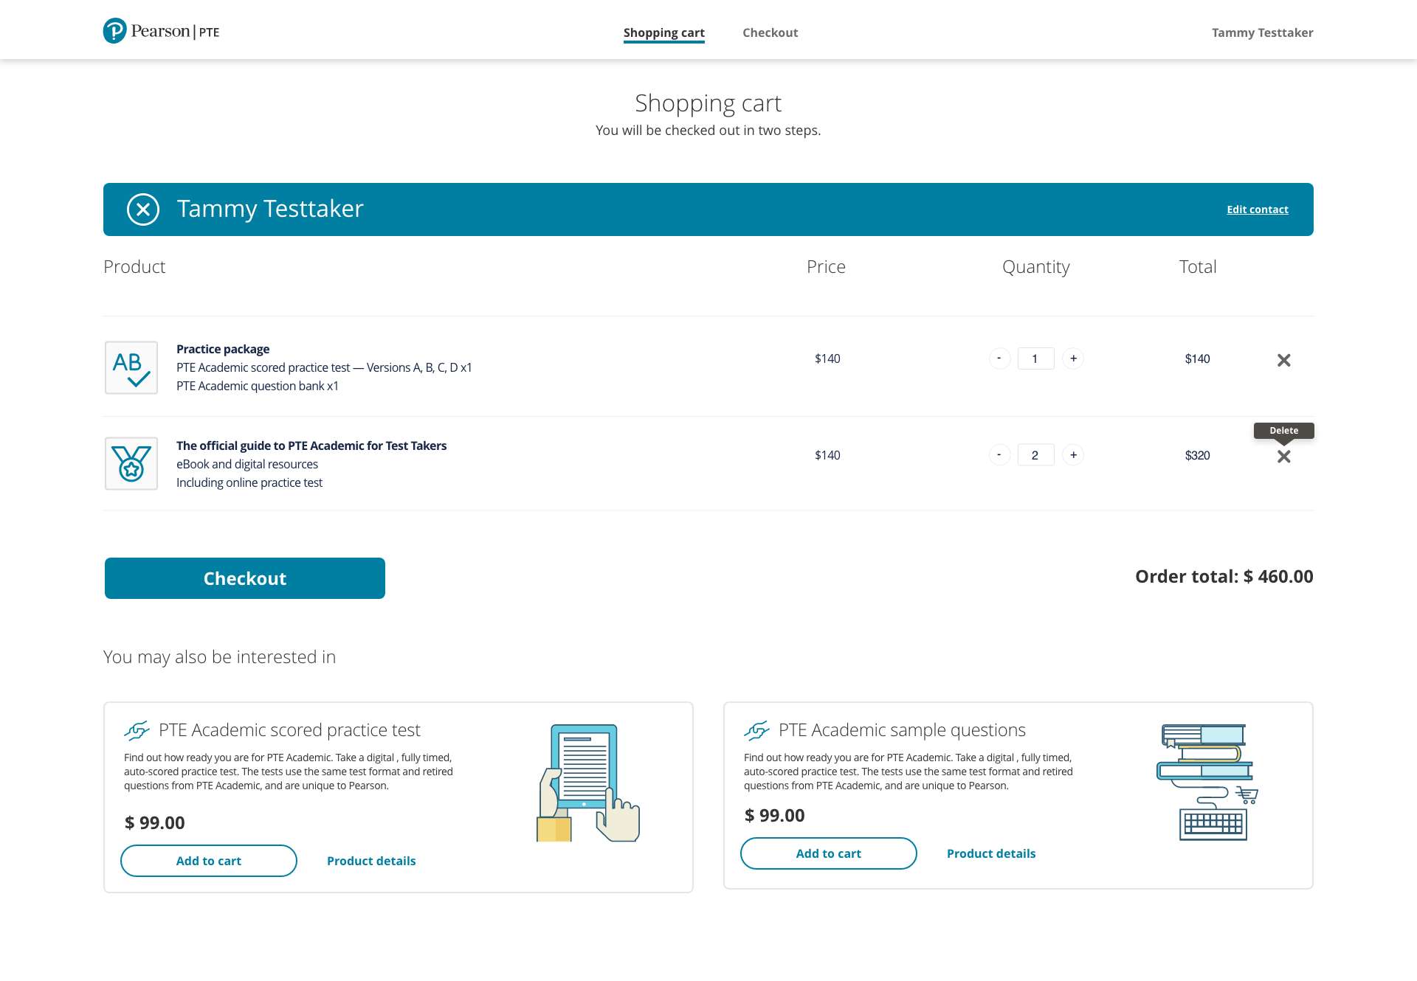Increase quantity of the official guide
The height and width of the screenshot is (981, 1417).
[x=1073, y=455]
